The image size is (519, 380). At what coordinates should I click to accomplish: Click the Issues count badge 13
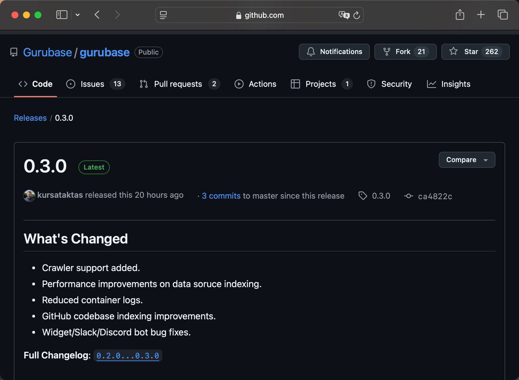coord(117,84)
